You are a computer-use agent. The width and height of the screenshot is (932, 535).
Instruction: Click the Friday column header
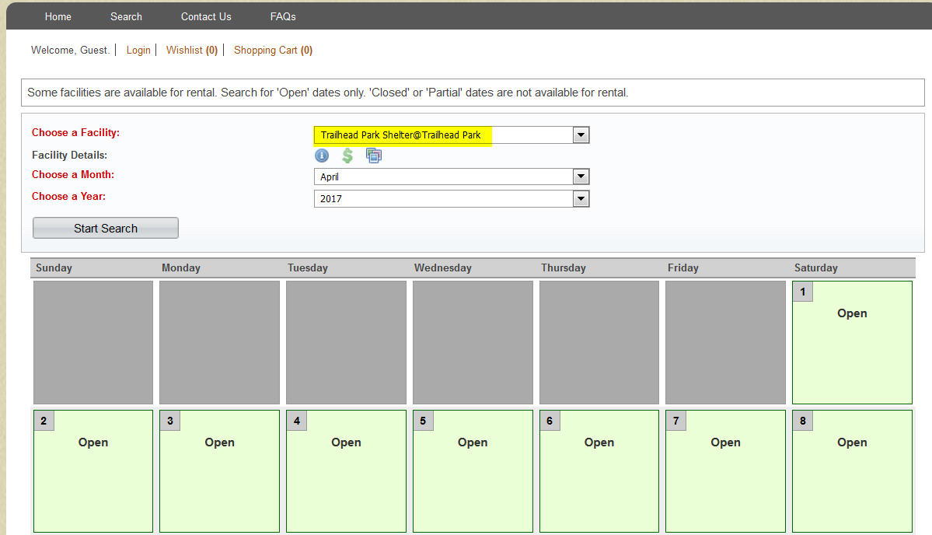(683, 267)
